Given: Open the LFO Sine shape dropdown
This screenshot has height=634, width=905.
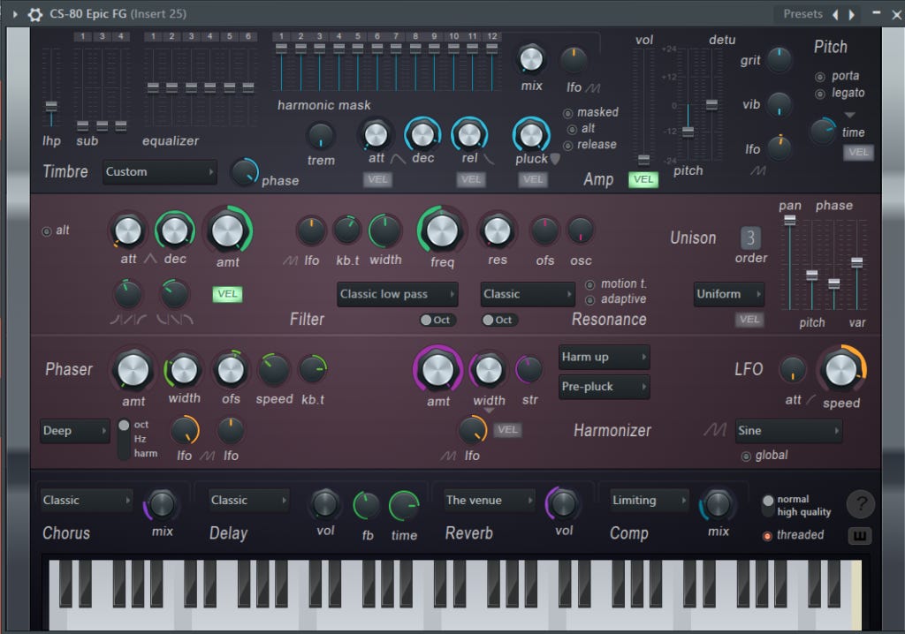Looking at the screenshot, I should click(788, 431).
